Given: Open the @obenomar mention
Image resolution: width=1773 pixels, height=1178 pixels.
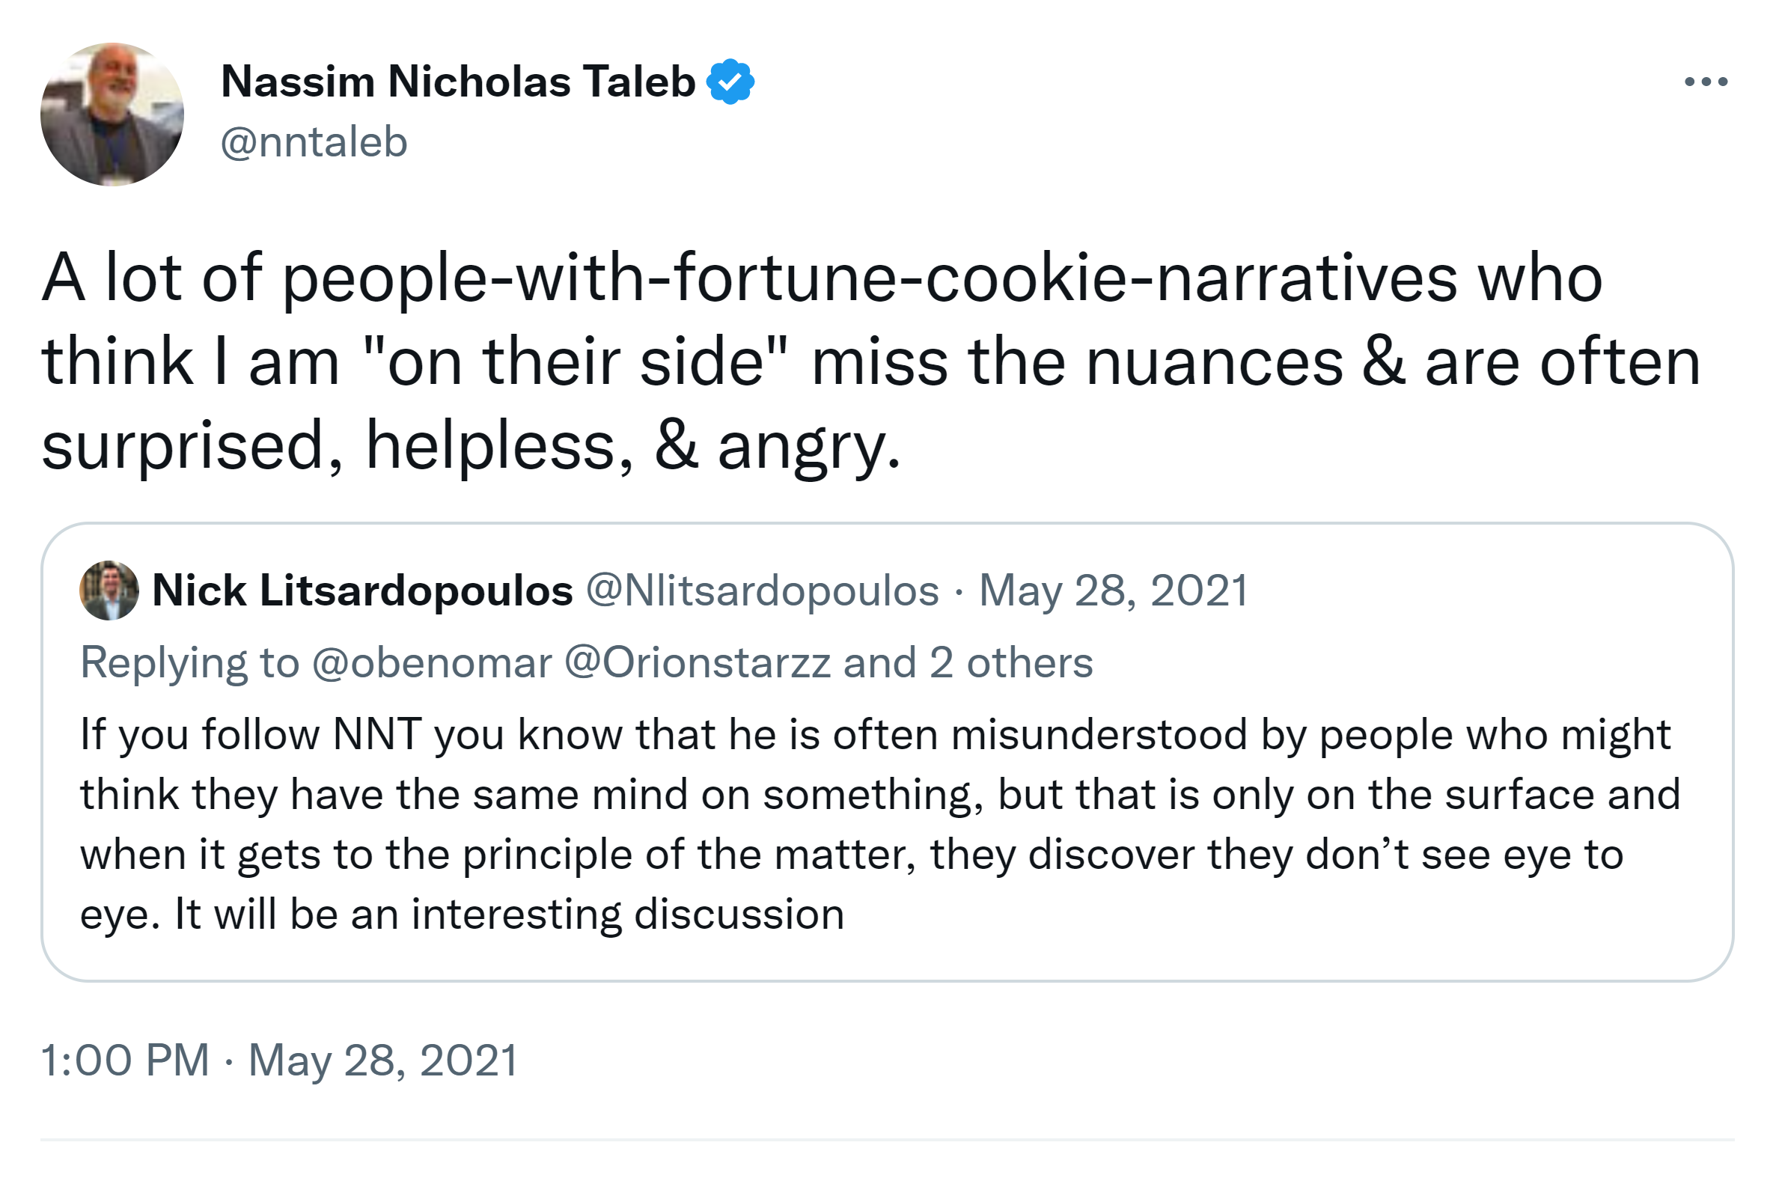Looking at the screenshot, I should pos(432,662).
